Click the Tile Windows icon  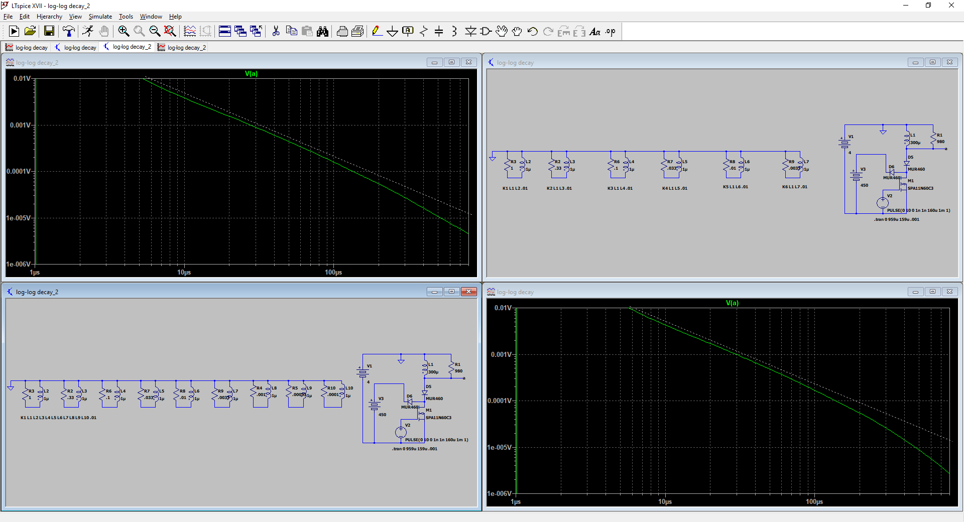pyautogui.click(x=225, y=32)
